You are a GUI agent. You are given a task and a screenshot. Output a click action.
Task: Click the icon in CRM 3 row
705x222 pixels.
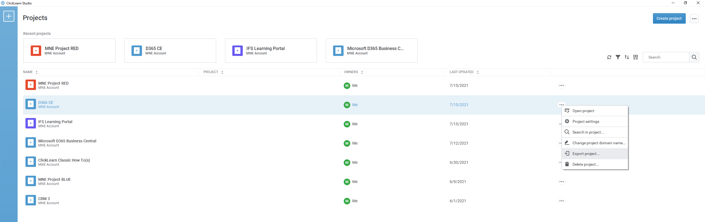[x=31, y=200]
